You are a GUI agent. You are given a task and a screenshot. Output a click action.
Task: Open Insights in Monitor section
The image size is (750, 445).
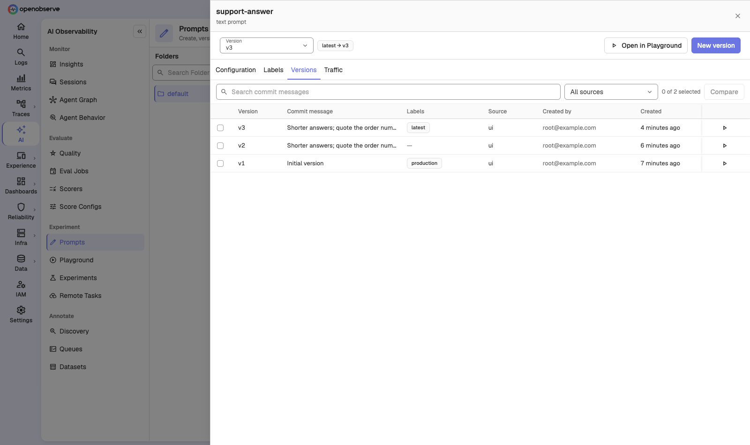[x=95, y=64]
